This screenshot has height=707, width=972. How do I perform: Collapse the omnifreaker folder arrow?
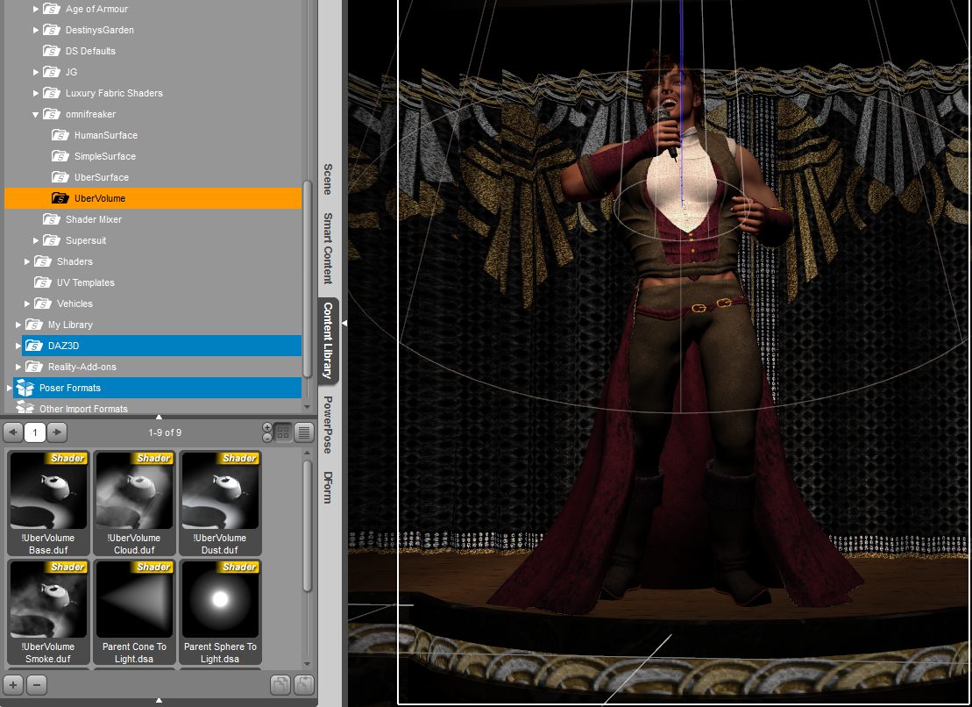click(x=35, y=114)
